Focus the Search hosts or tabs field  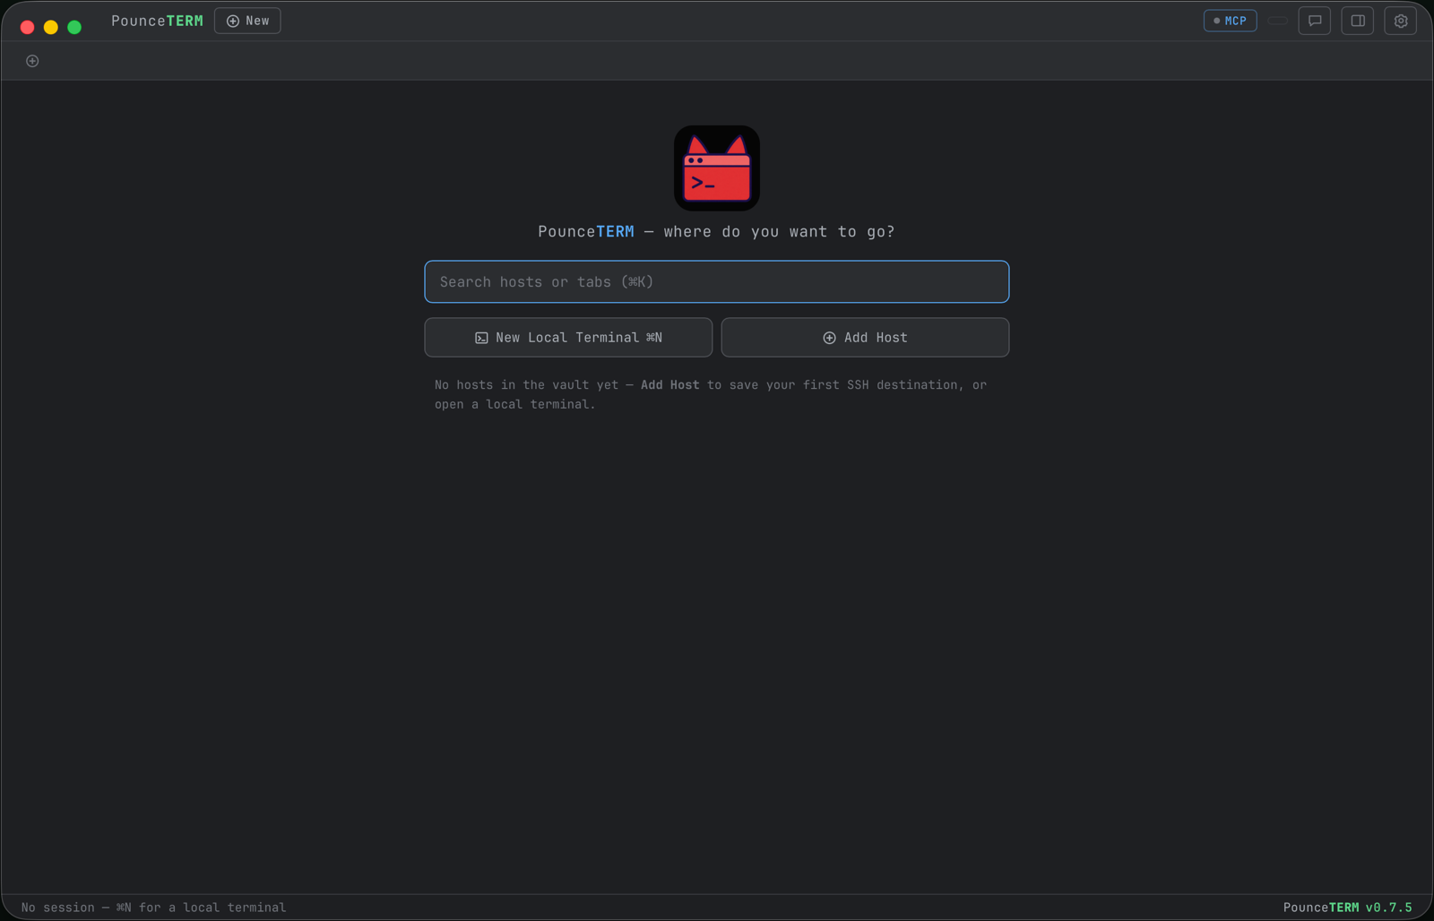pyautogui.click(x=717, y=282)
